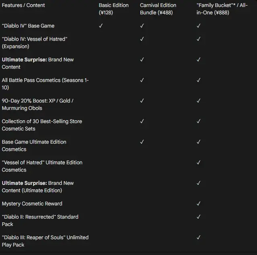Select the "Diablo III: Reaper of Souls" row label
Image resolution: width=257 pixels, height=255 pixels.
coord(45,241)
